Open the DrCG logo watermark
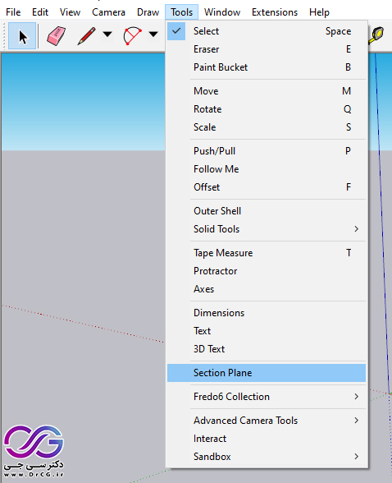 pyautogui.click(x=34, y=441)
